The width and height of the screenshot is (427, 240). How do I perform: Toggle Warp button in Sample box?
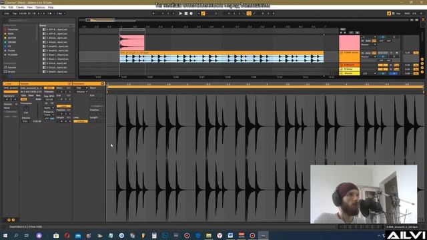point(49,88)
